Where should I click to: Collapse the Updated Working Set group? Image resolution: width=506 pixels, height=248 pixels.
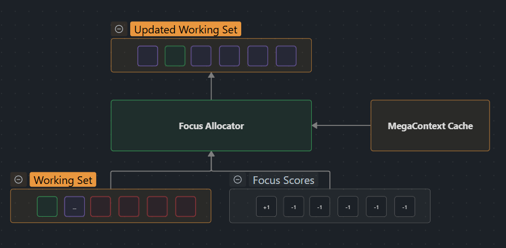[119, 29]
